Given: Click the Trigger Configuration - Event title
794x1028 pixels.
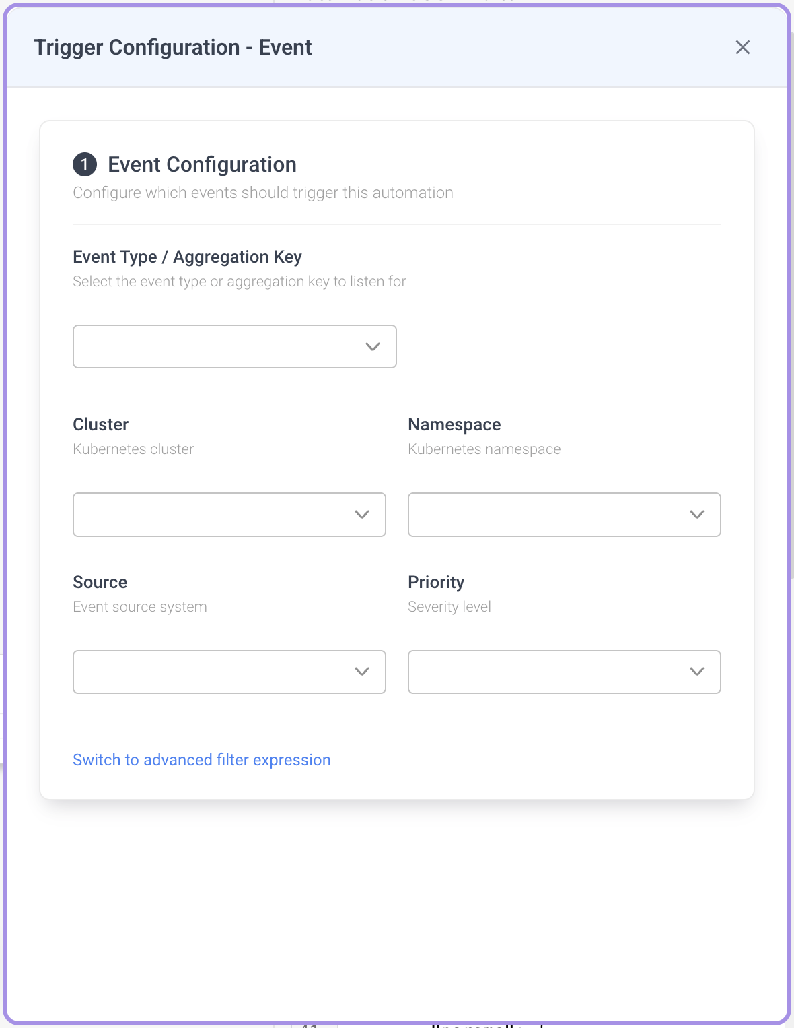Looking at the screenshot, I should click(173, 47).
